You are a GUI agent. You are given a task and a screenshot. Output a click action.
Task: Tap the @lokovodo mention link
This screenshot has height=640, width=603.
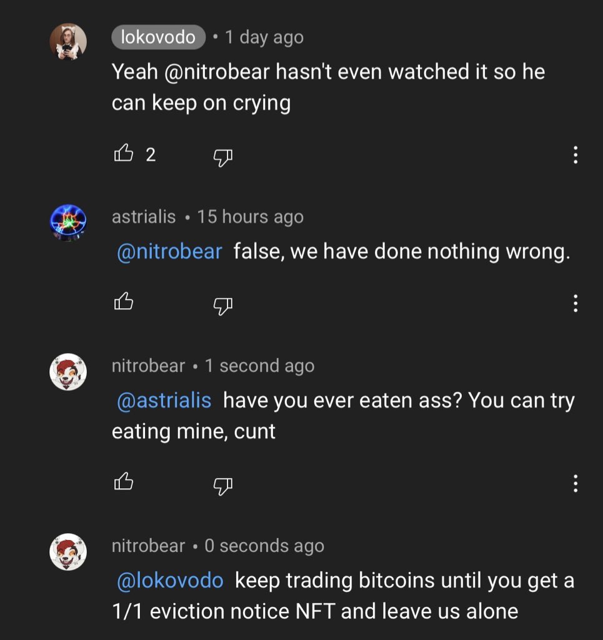[x=170, y=580]
